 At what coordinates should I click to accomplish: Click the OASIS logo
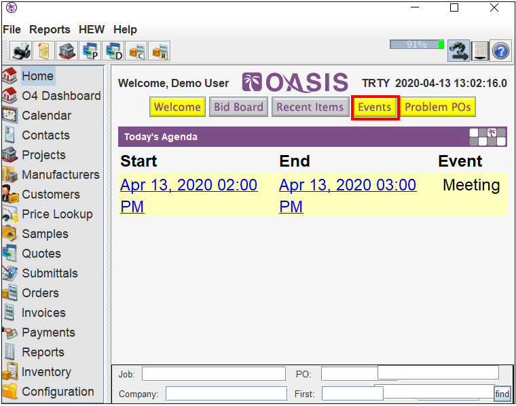tap(295, 82)
